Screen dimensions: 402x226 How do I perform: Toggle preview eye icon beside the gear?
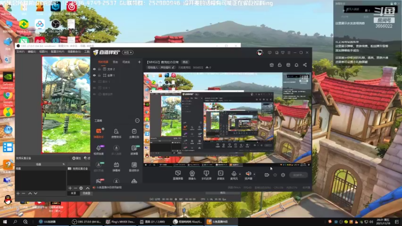[275, 175]
